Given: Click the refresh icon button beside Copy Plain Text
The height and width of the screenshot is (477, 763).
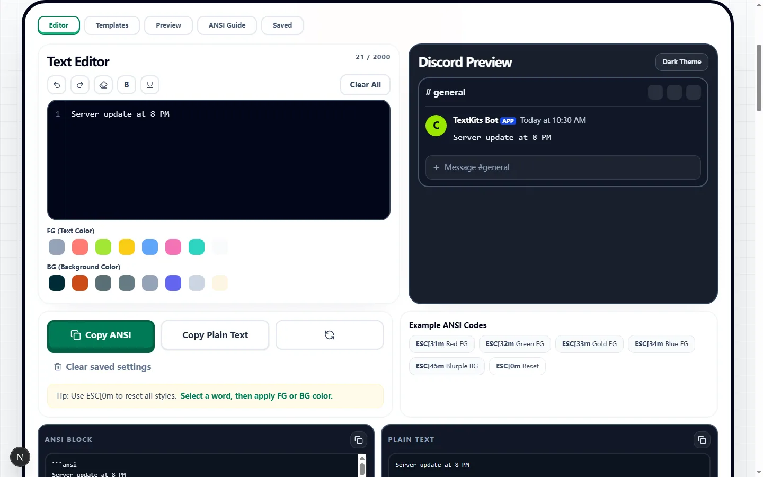Looking at the screenshot, I should (x=330, y=335).
